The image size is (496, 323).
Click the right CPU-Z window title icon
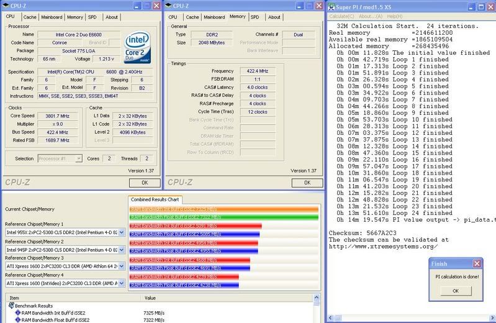(168, 6)
